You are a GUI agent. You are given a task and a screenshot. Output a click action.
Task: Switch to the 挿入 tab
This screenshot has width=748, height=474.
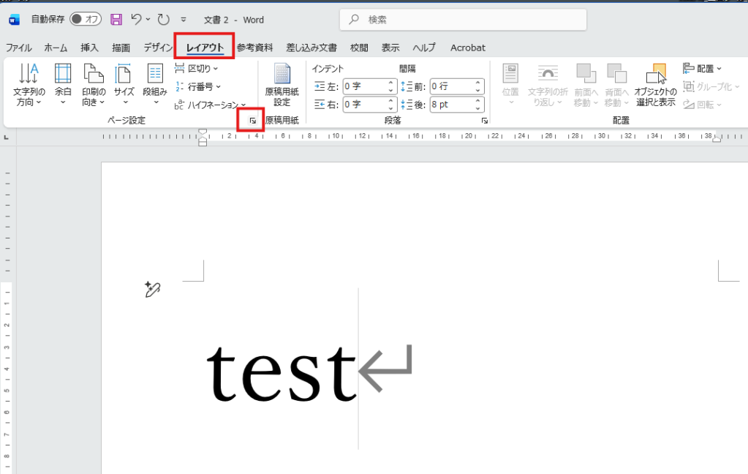(89, 48)
